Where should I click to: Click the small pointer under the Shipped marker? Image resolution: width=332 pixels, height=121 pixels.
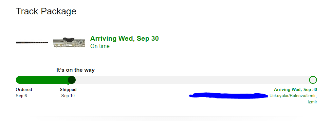(x=68, y=84)
